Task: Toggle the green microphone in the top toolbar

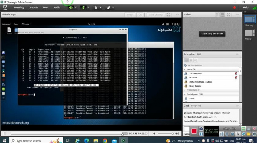Action: (83, 8)
